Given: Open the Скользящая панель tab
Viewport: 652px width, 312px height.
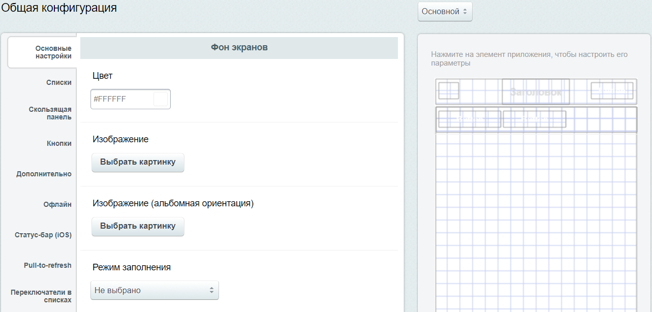Looking at the screenshot, I should [50, 113].
